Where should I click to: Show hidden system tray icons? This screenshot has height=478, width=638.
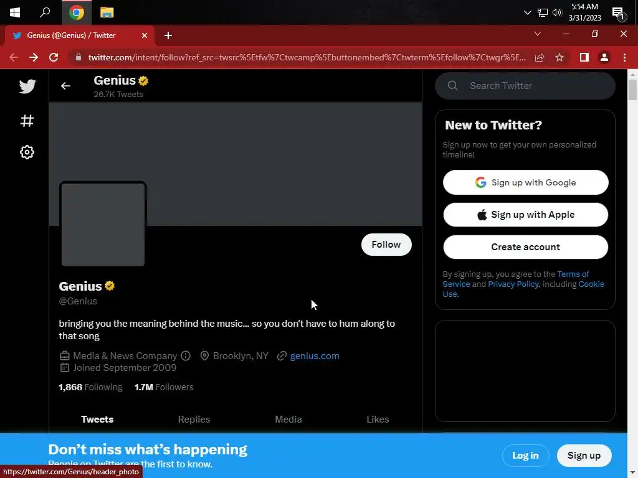tap(527, 12)
